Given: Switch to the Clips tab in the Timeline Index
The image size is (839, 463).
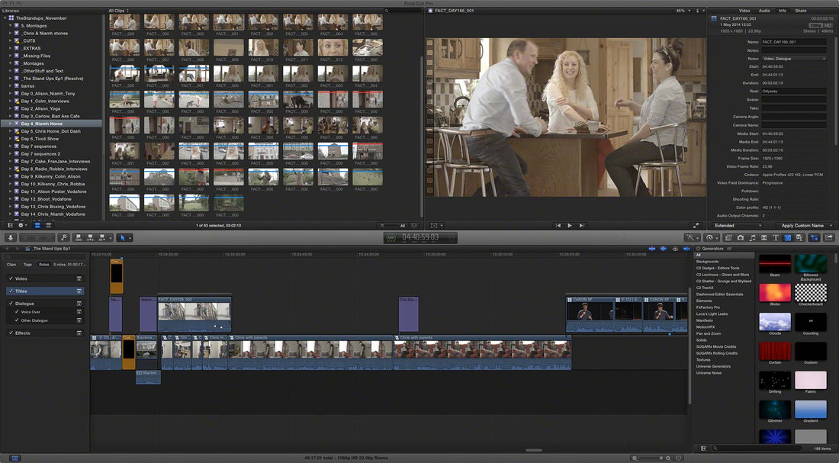Looking at the screenshot, I should [x=11, y=264].
